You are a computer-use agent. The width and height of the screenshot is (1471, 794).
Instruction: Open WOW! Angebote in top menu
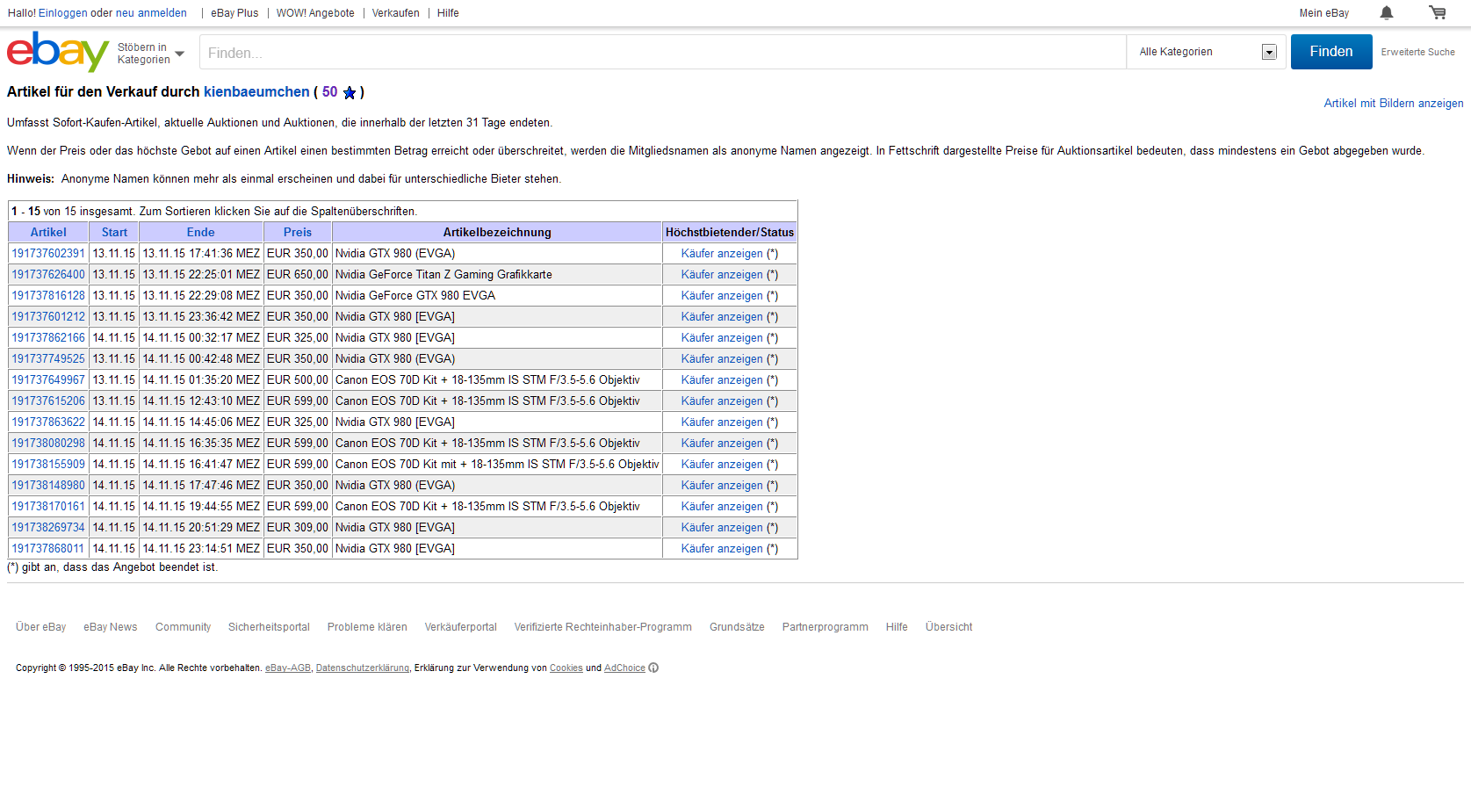click(x=315, y=13)
